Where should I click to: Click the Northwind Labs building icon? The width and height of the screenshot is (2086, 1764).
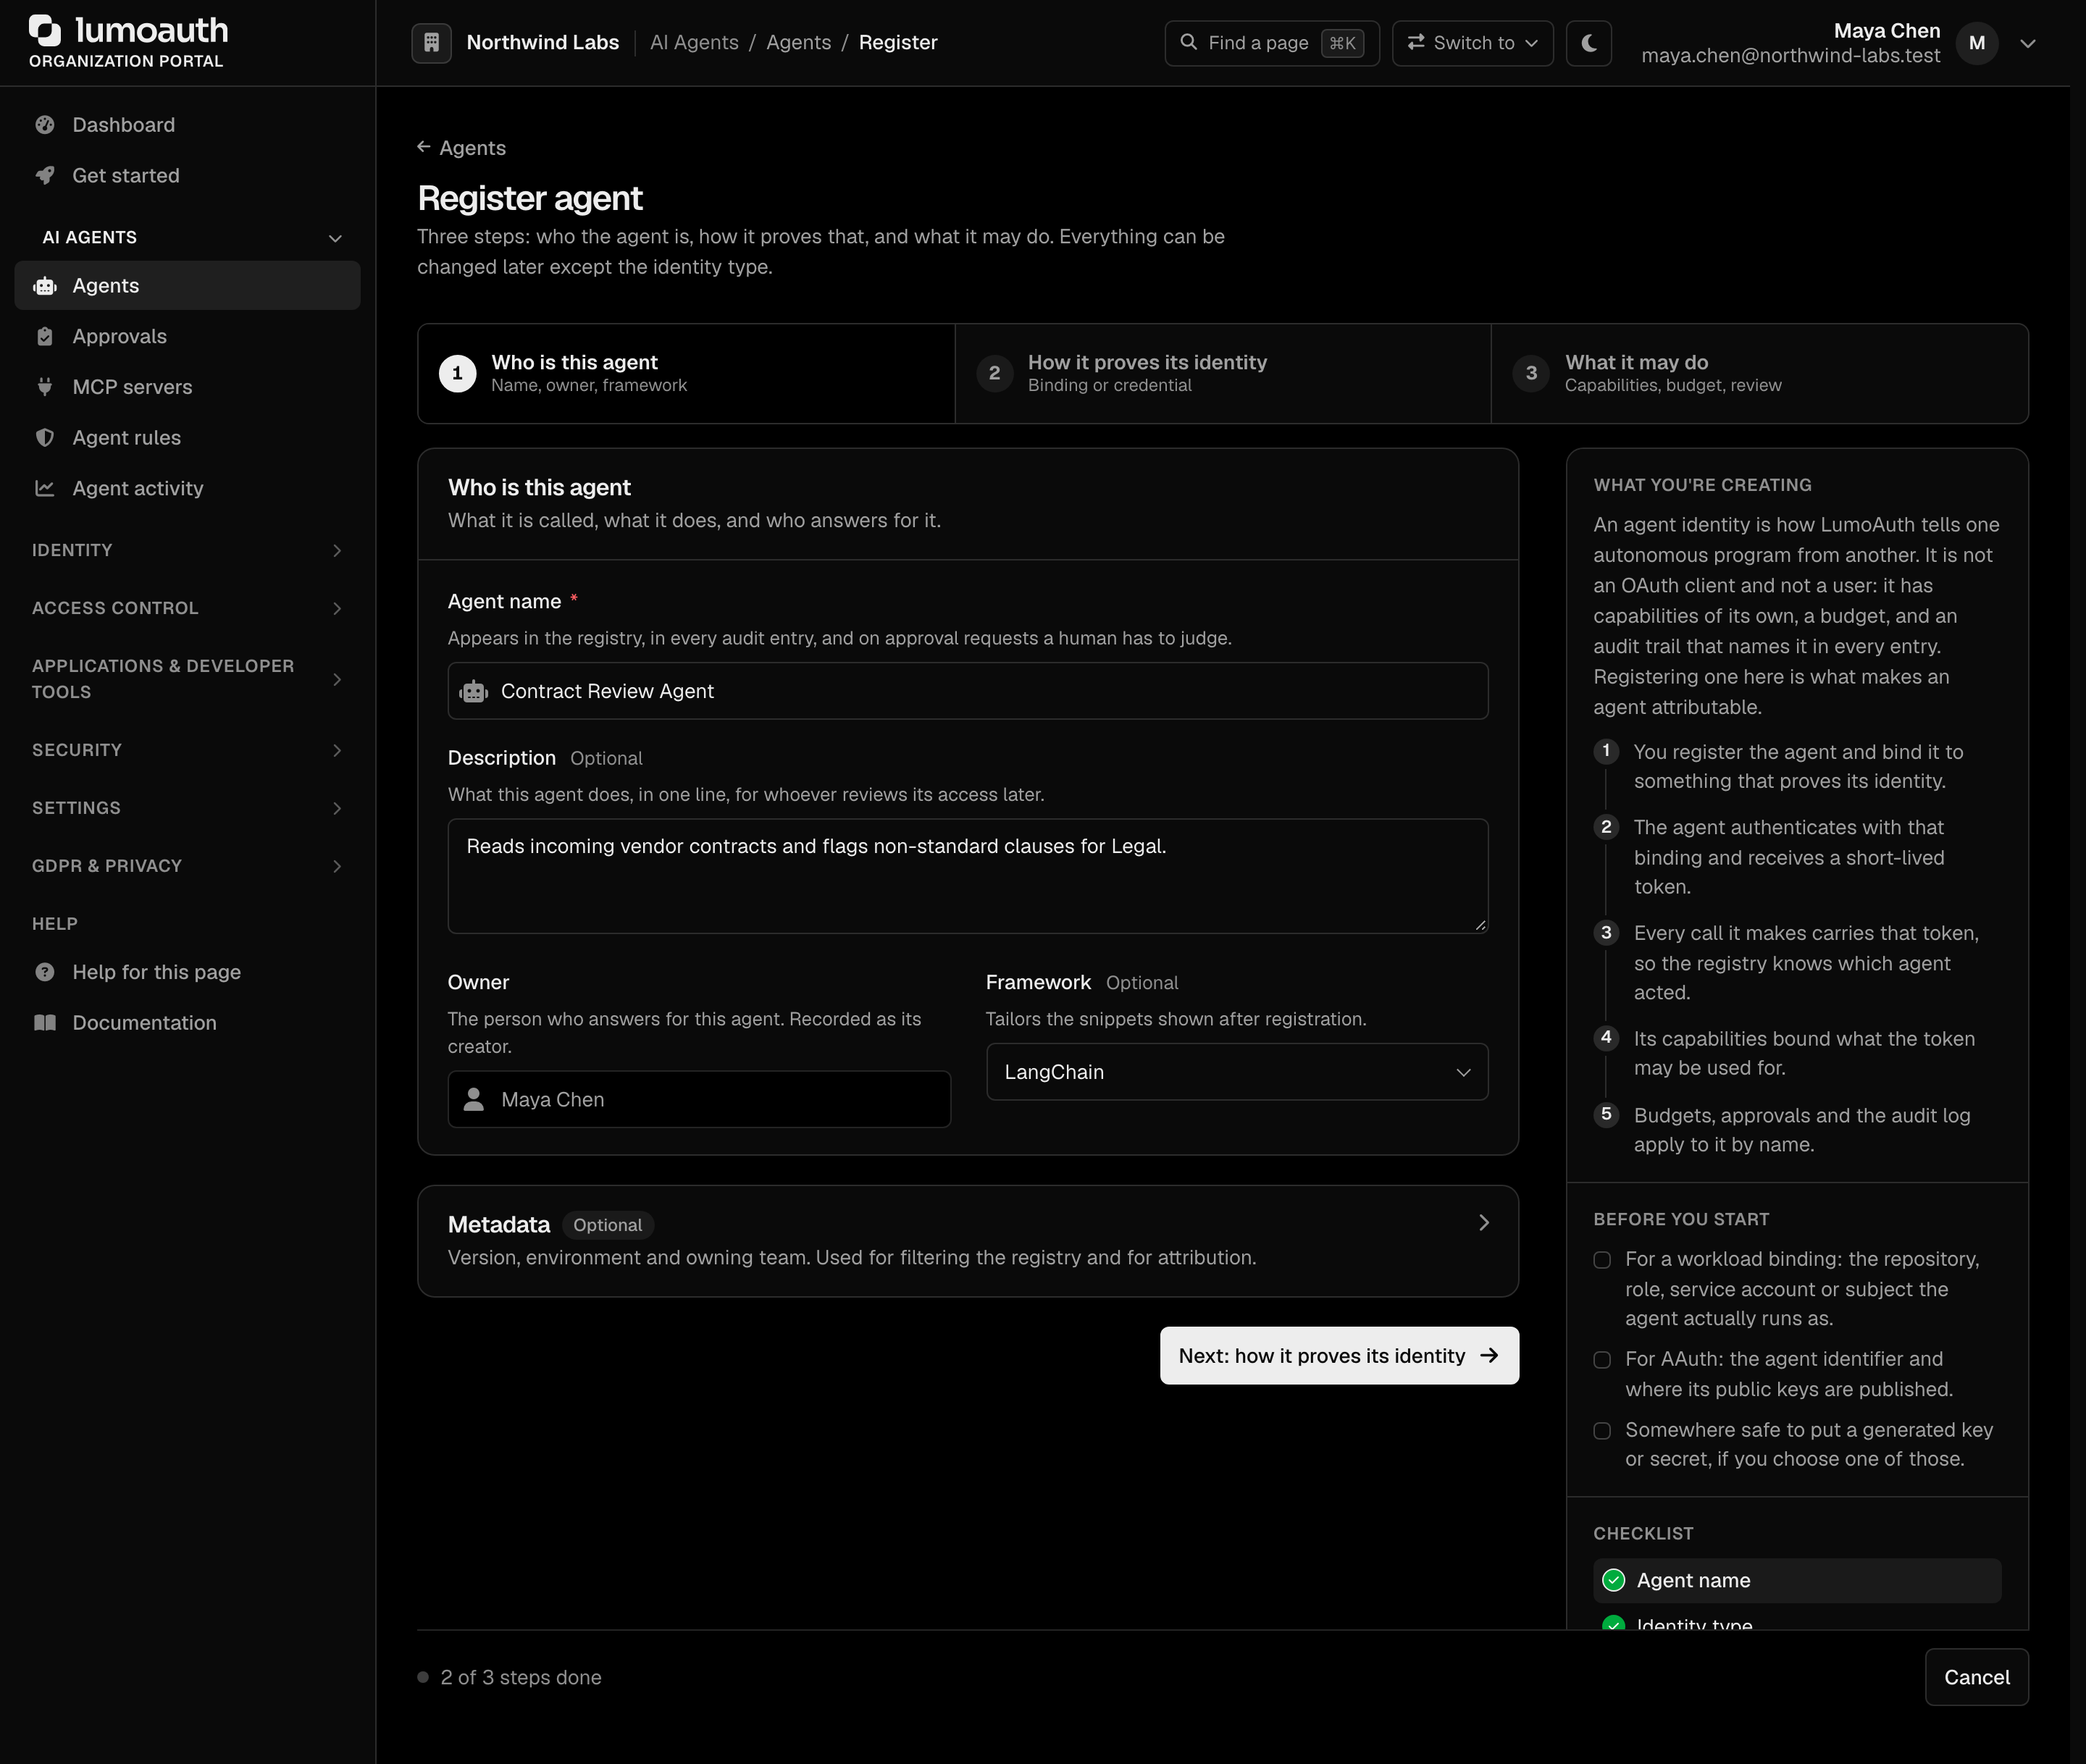431,43
